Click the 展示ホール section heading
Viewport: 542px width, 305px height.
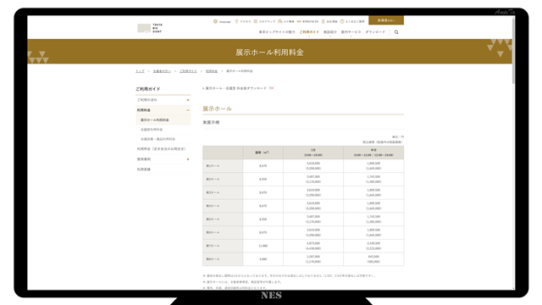(x=217, y=108)
